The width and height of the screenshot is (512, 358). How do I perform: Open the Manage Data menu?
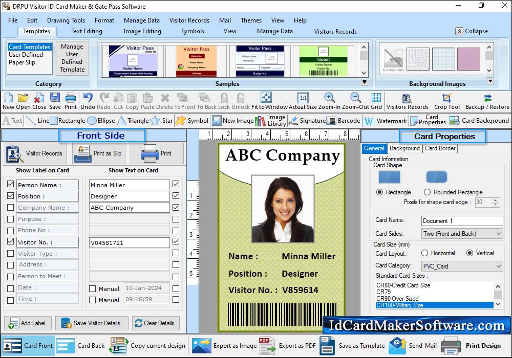point(142,20)
